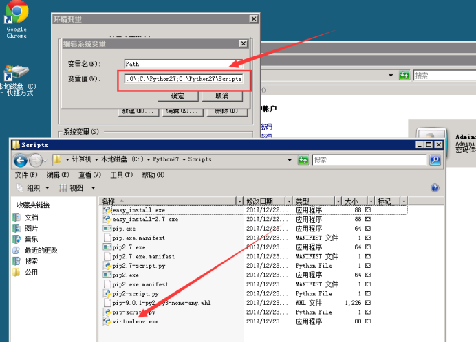
Task: Minimize the Scripts window
Action: pos(420,145)
